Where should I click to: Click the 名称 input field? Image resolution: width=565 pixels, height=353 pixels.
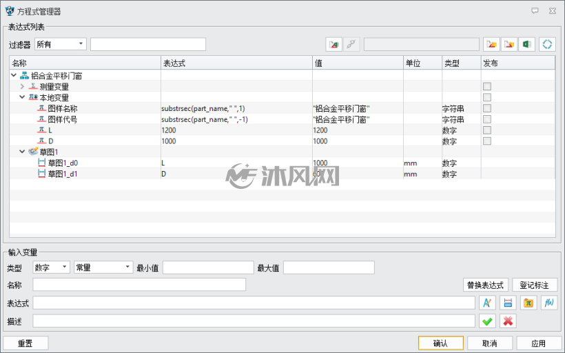(139, 285)
